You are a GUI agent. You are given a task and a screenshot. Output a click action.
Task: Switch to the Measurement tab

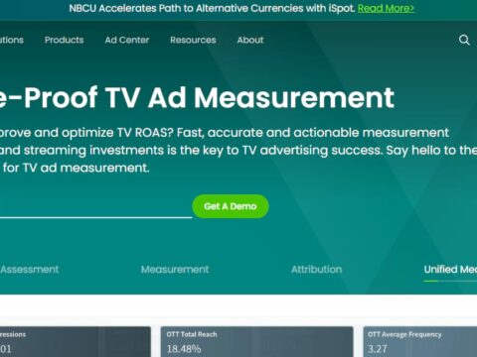175,270
